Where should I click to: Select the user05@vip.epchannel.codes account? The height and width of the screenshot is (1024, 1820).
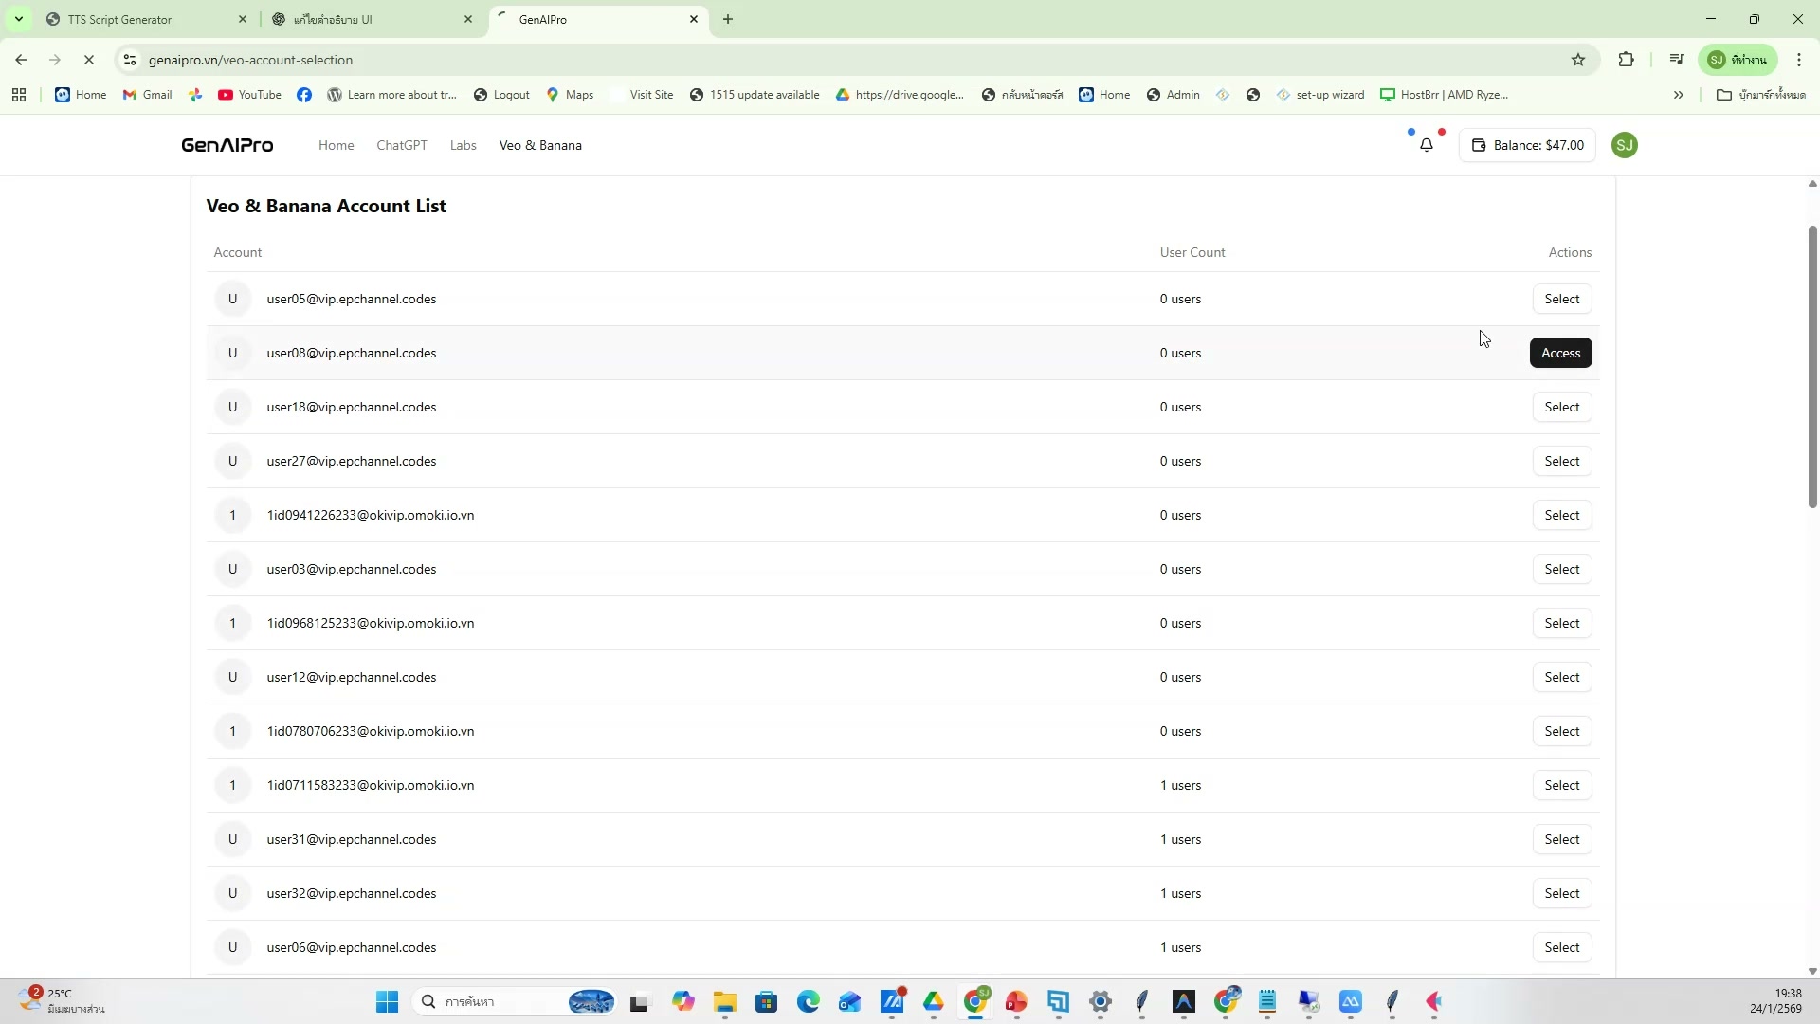click(x=1561, y=299)
